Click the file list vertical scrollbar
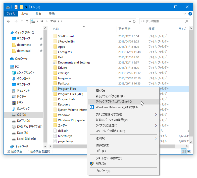This screenshot has height=178, width=197. click(191, 83)
